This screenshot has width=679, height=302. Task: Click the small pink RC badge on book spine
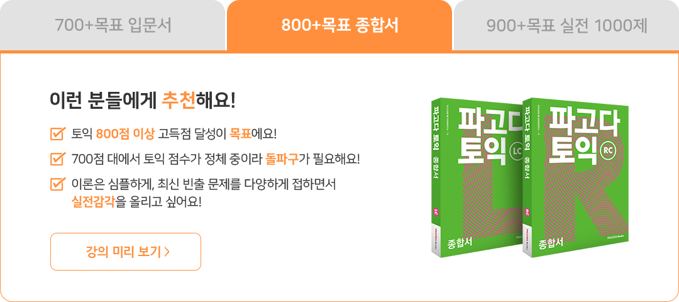point(527,212)
